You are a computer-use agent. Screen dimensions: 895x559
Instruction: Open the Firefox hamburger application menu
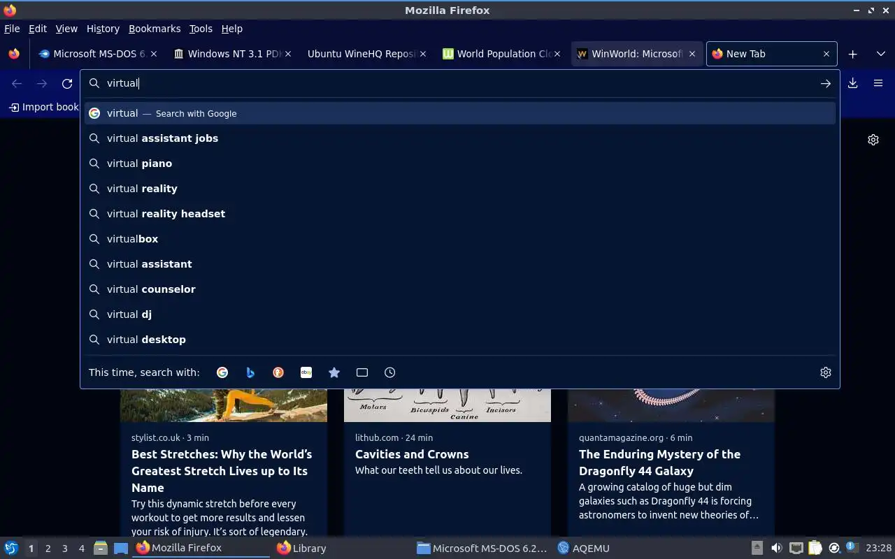pos(878,83)
